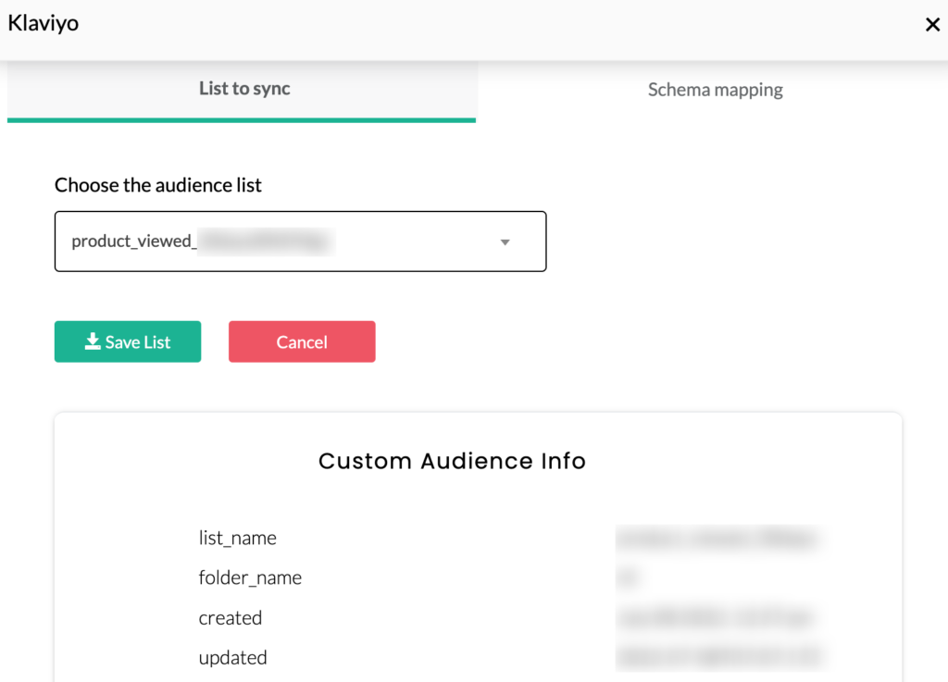The width and height of the screenshot is (948, 682).
Task: Click the download icon on Save List
Action: (x=93, y=341)
